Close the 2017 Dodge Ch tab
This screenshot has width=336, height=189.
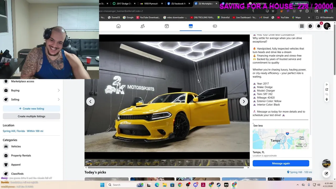[135, 4]
